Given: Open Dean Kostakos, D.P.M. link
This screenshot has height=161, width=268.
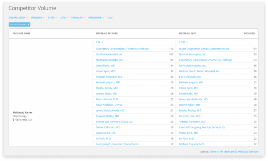Looking at the screenshot, I should pyautogui.click(x=109, y=105).
